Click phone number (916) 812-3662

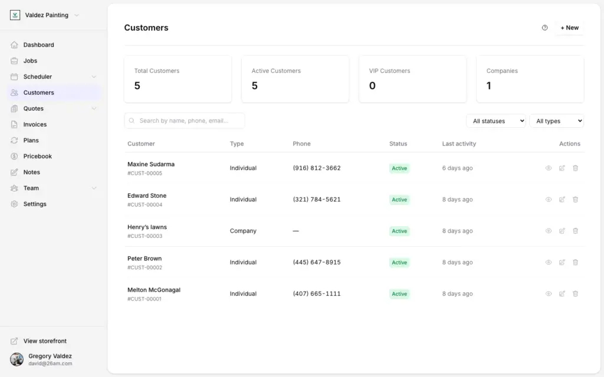click(317, 168)
